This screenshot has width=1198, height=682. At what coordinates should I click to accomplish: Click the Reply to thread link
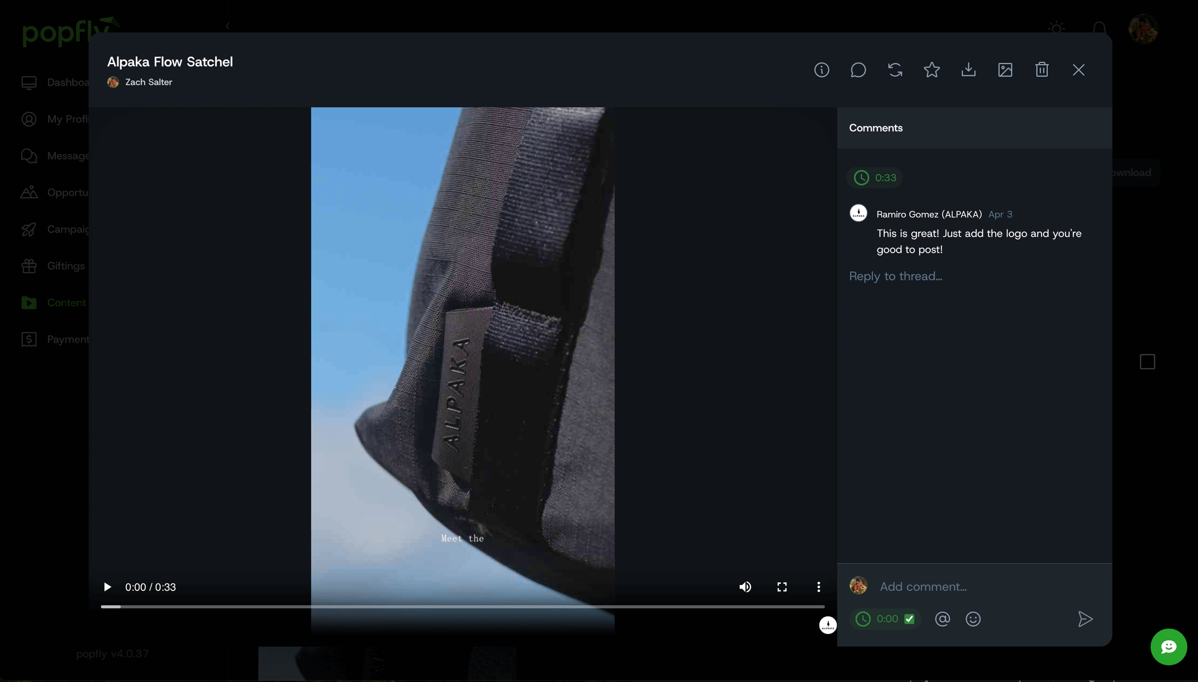tap(895, 276)
